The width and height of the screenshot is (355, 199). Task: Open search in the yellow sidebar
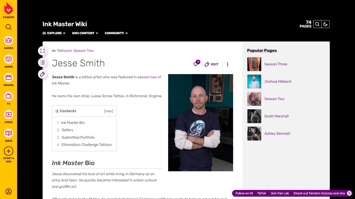9,27
